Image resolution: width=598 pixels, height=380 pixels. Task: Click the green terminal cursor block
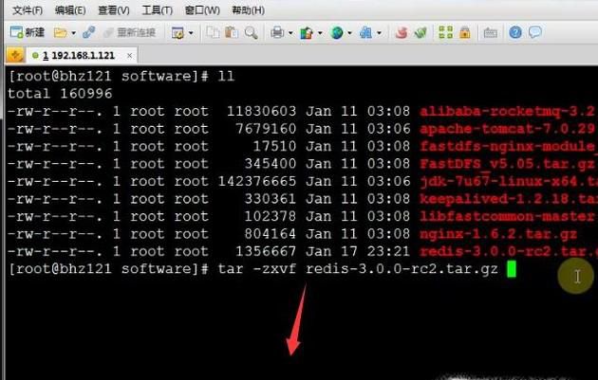512,269
